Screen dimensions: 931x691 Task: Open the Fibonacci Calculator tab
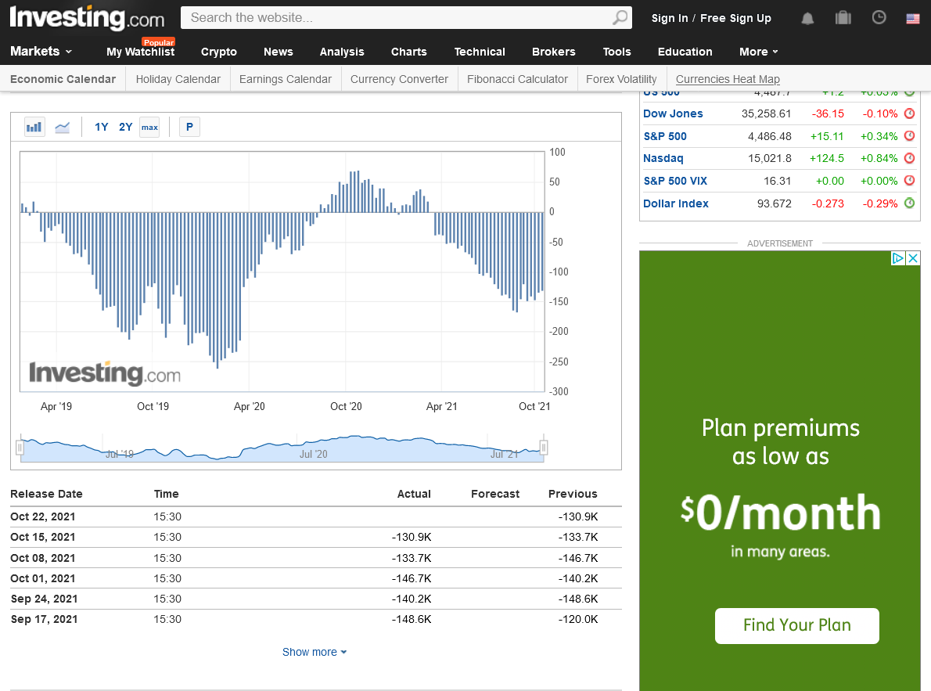pos(517,79)
